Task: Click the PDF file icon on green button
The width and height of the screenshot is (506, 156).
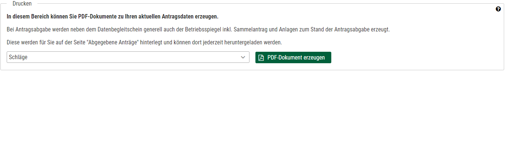Action: pos(261,58)
